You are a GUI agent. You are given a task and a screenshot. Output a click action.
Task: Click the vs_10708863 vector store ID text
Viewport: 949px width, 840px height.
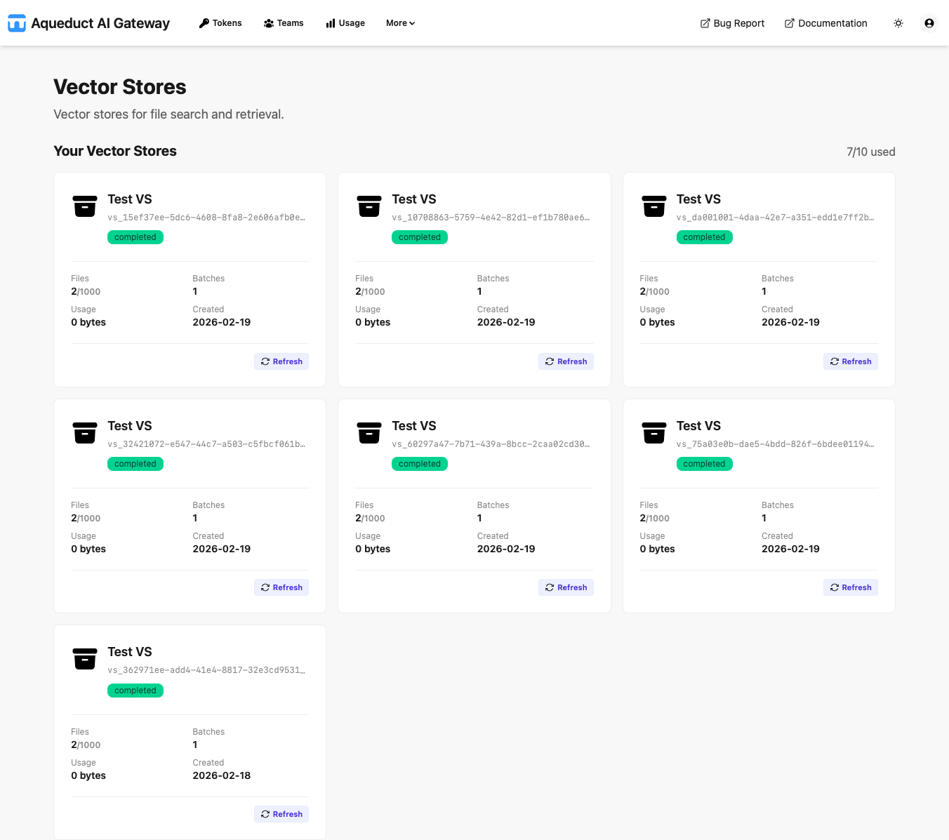[x=491, y=218]
